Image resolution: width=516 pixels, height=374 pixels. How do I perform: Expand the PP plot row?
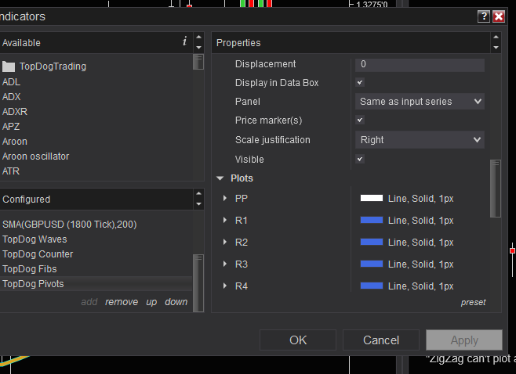(225, 199)
